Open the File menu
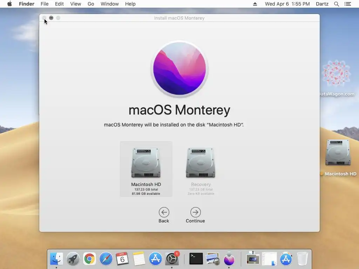This screenshot has height=269, width=359. pyautogui.click(x=45, y=4)
